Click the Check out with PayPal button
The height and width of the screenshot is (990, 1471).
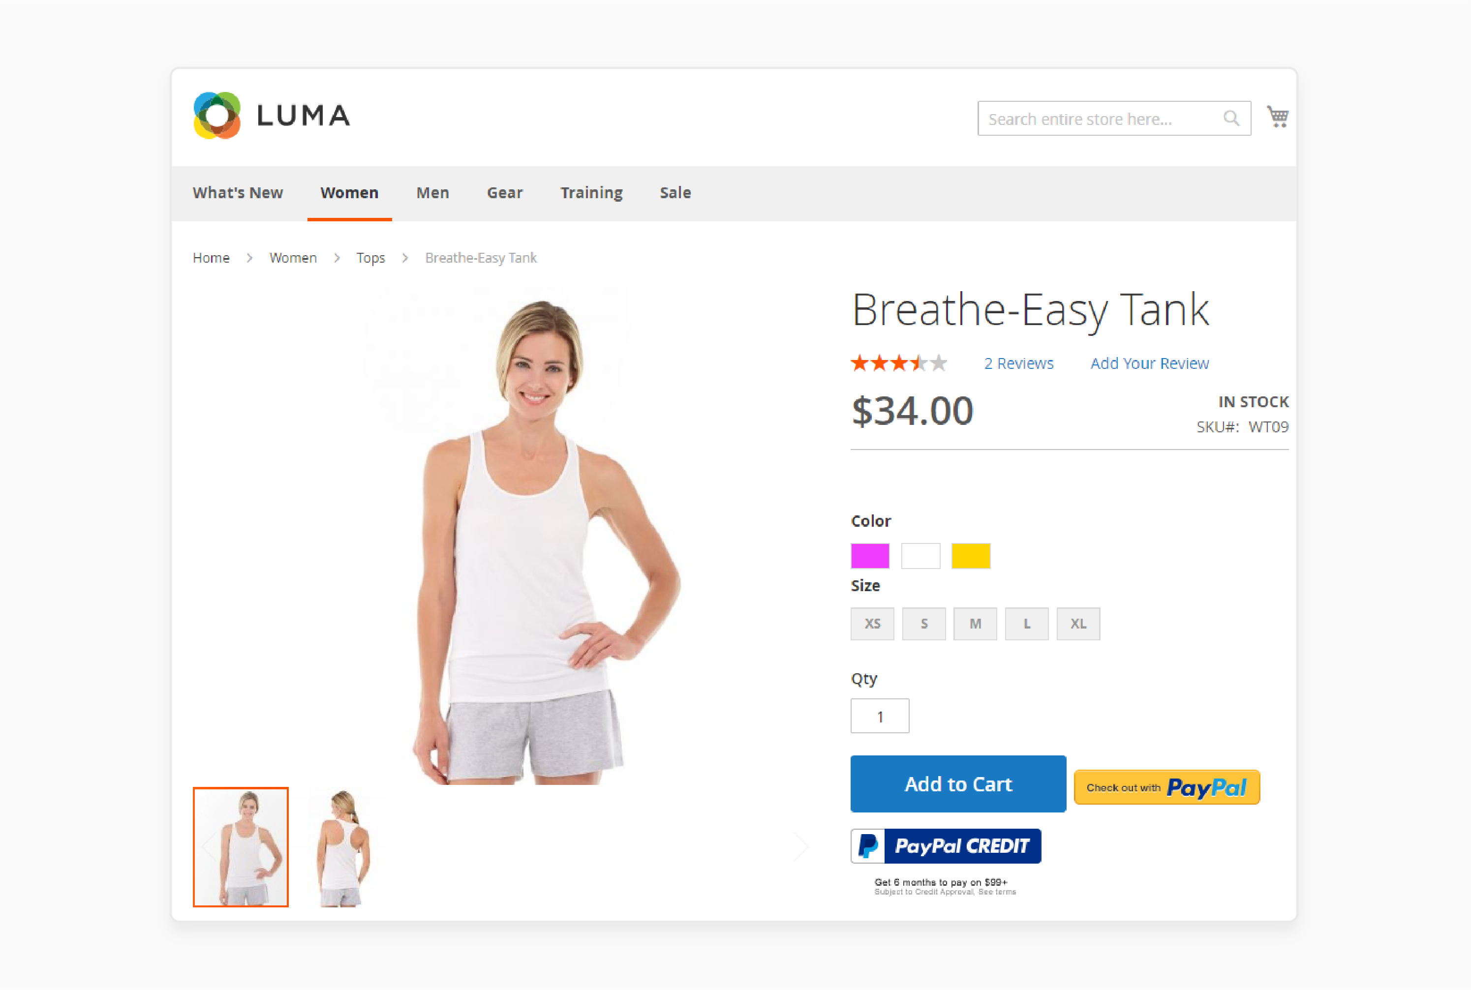1168,787
